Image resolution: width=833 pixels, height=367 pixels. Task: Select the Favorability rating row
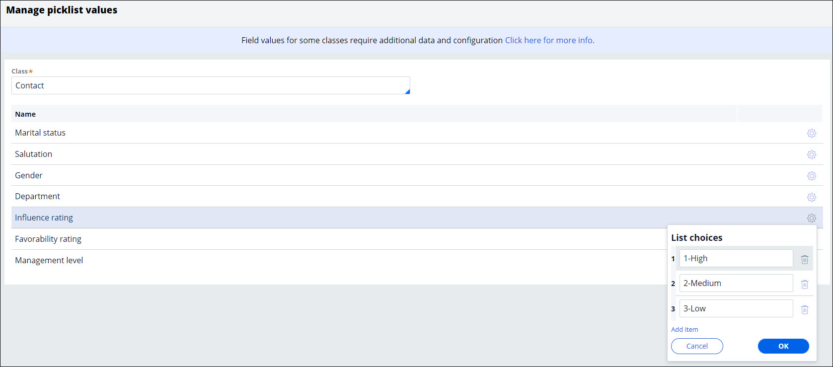(48, 239)
